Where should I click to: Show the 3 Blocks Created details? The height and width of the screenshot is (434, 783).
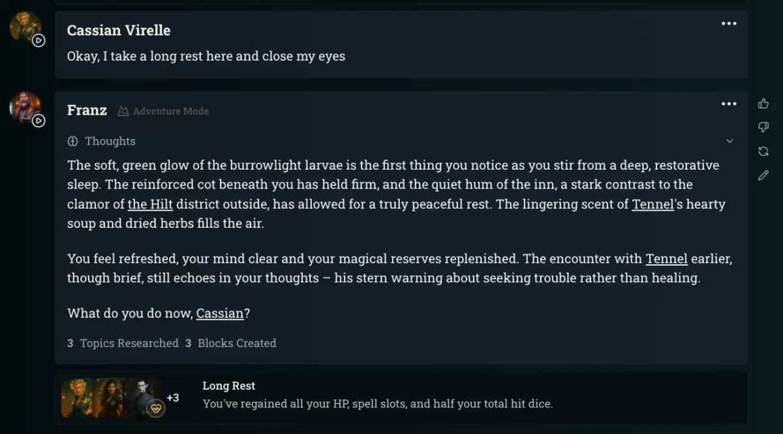pyautogui.click(x=230, y=343)
